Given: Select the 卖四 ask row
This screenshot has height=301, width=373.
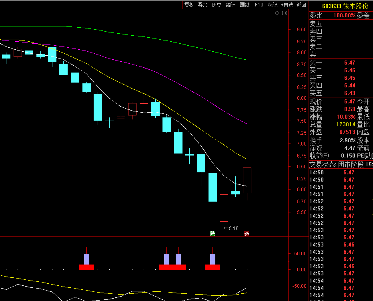Looking at the screenshot, I should point(341,31).
